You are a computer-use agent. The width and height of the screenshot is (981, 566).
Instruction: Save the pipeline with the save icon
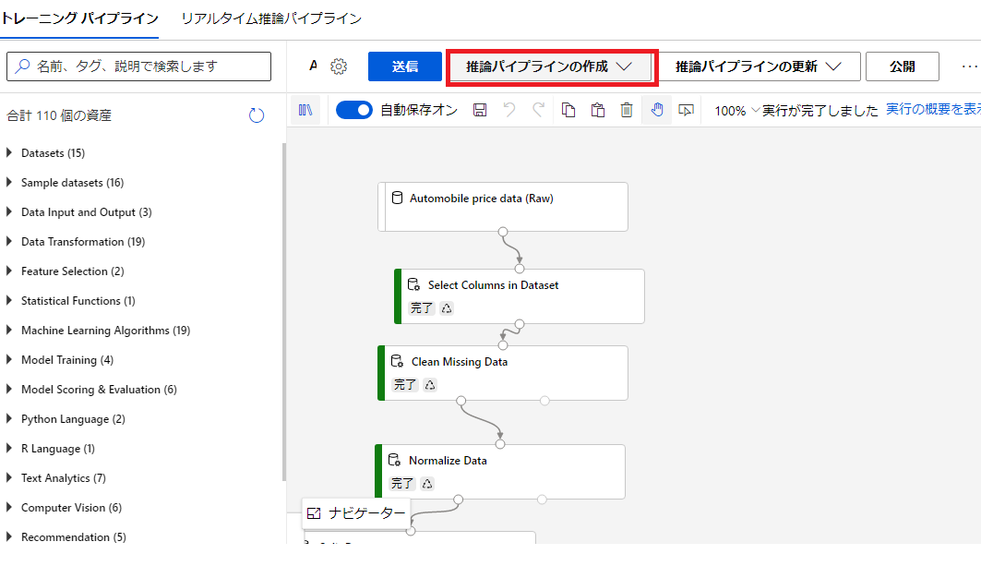click(x=481, y=109)
